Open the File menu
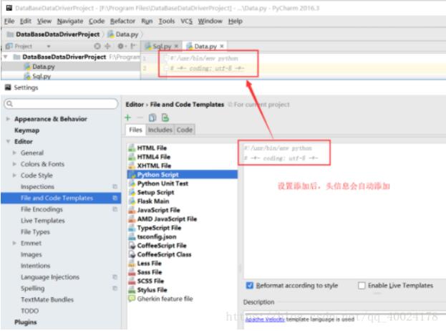The height and width of the screenshot is (331, 446). click(x=9, y=21)
